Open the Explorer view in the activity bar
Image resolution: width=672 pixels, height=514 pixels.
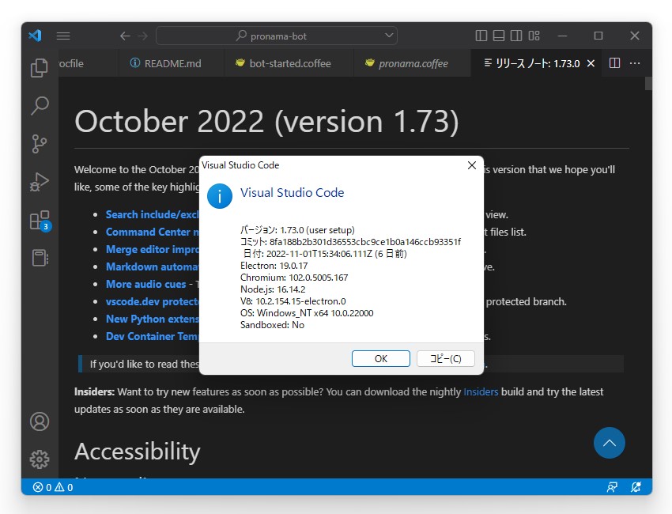40,68
